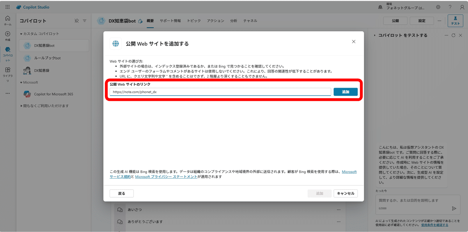Click disabled 追加 button in dialog footer
This screenshot has width=468, height=232.
[319, 193]
